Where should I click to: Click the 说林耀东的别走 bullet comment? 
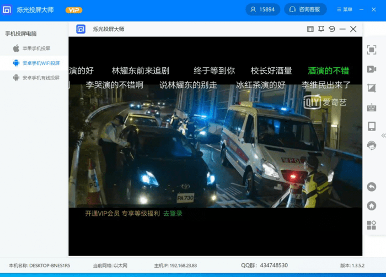[x=188, y=85]
